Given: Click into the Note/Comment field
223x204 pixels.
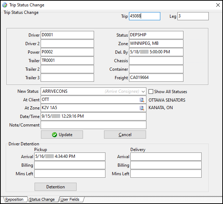Looking at the screenshot, I should click(x=93, y=125).
